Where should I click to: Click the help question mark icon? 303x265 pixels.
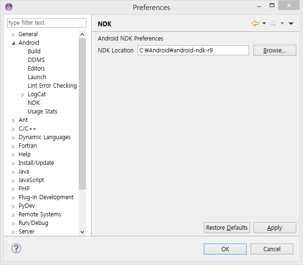[x=16, y=248]
